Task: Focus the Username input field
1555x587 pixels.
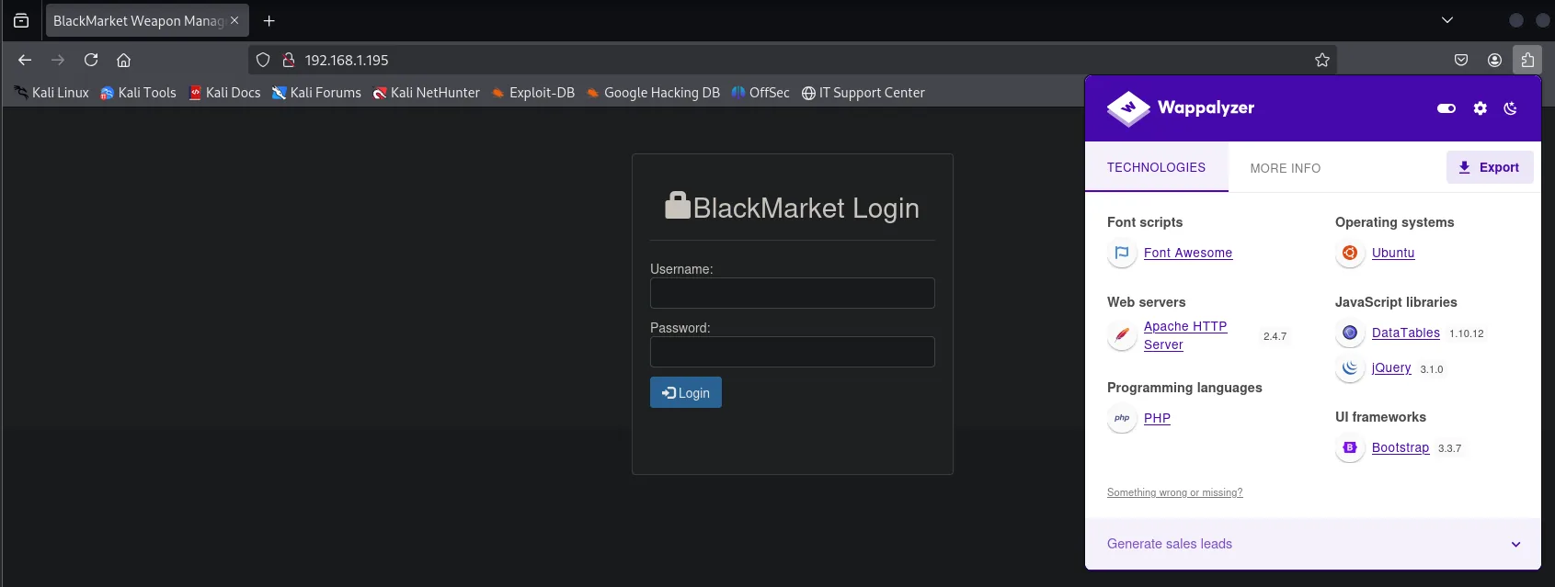Action: tap(793, 293)
